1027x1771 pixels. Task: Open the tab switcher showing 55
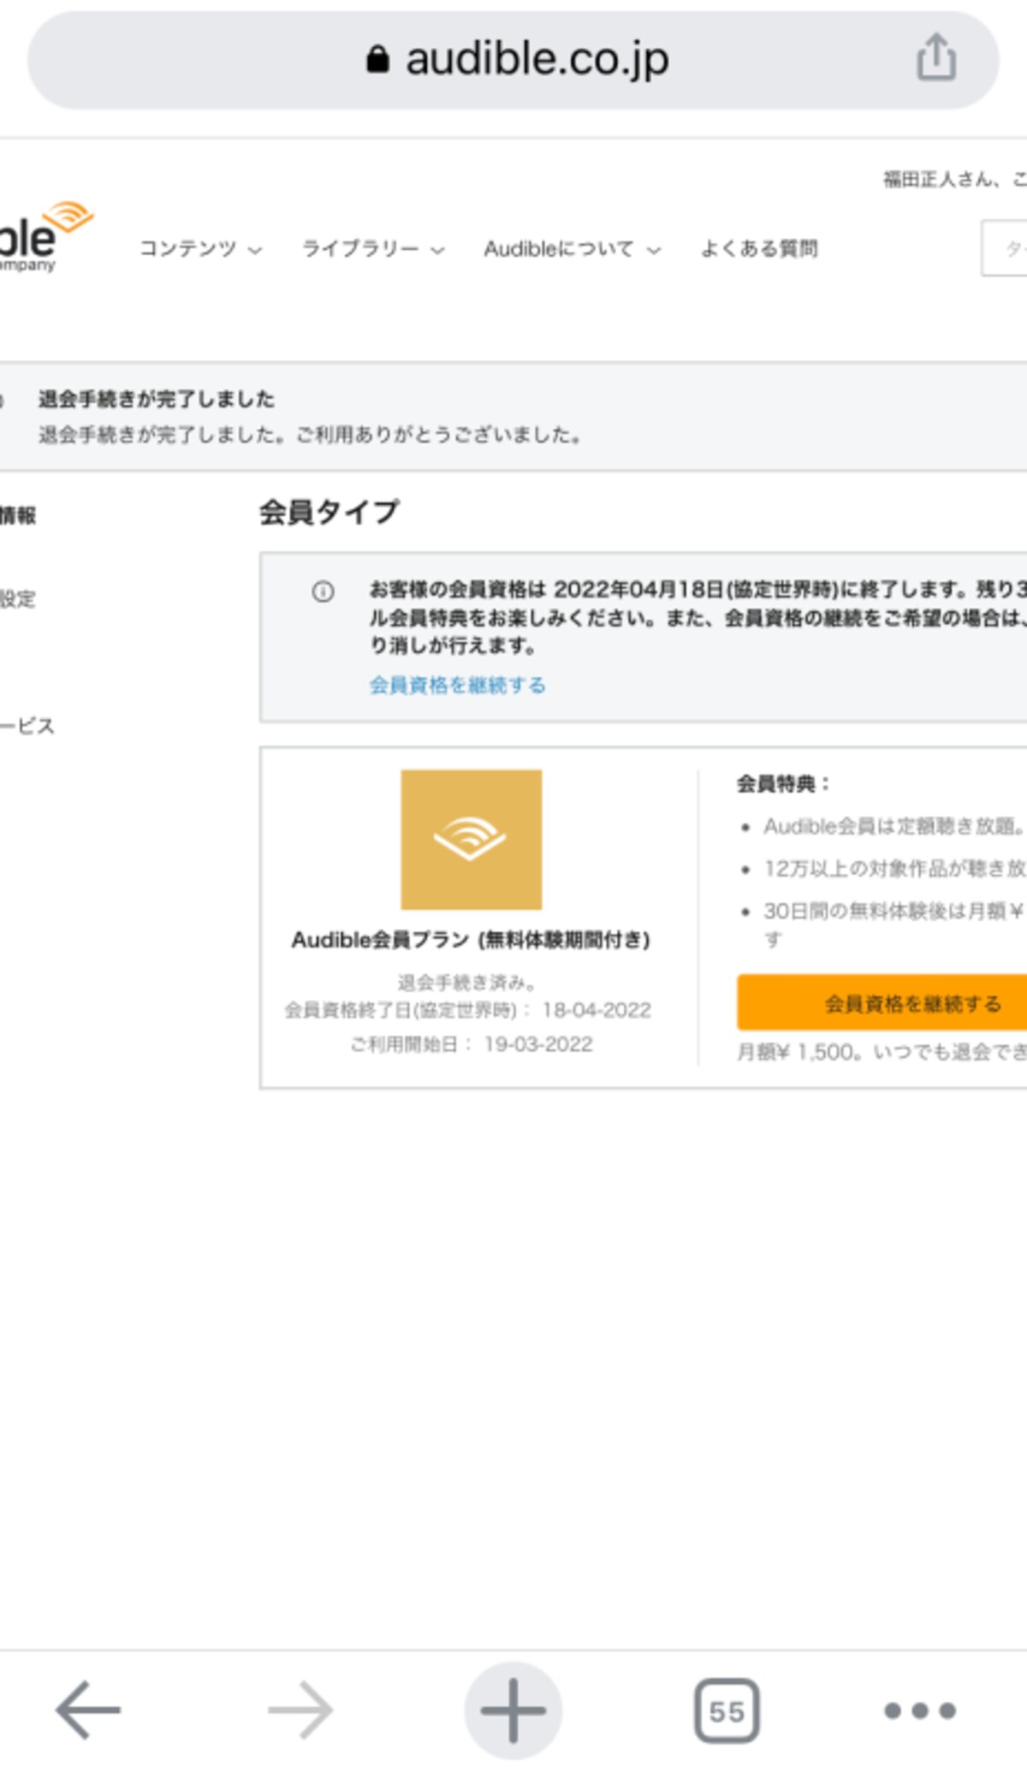click(x=727, y=1710)
